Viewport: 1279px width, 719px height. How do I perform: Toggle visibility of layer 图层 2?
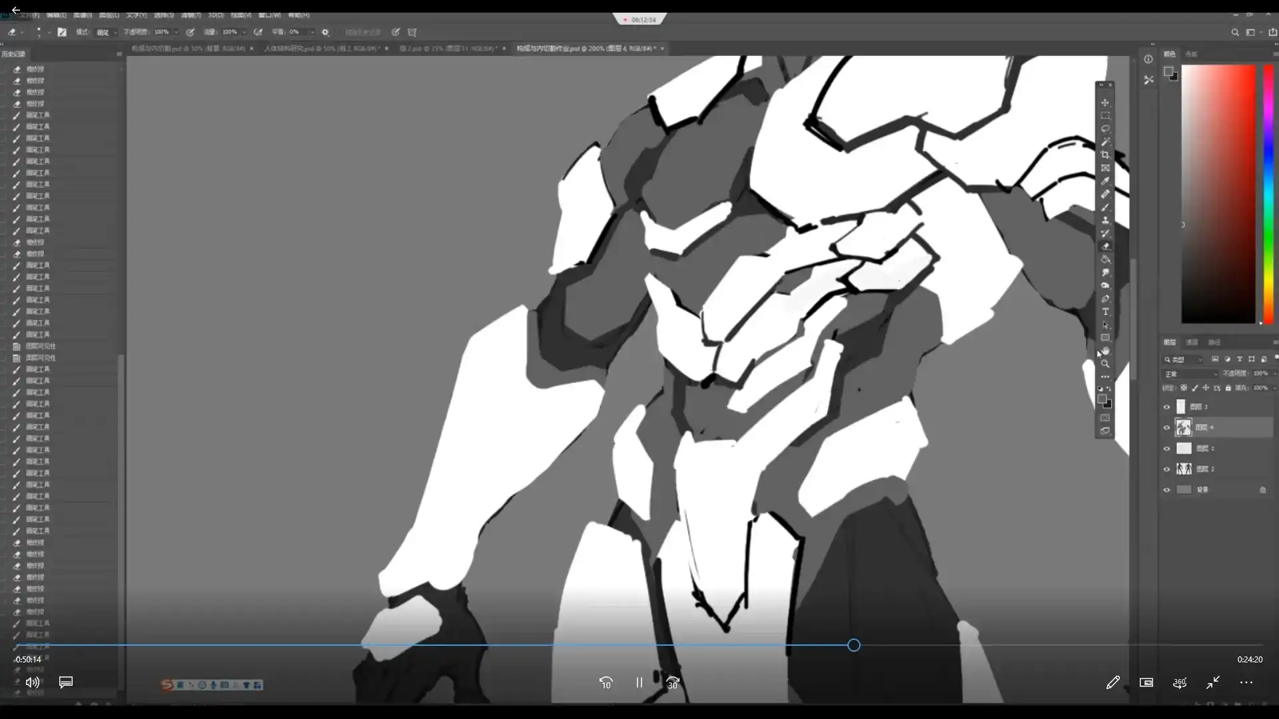(1166, 469)
